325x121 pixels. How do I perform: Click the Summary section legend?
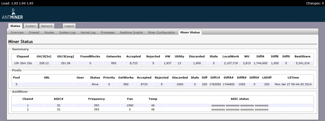pos(20,49)
